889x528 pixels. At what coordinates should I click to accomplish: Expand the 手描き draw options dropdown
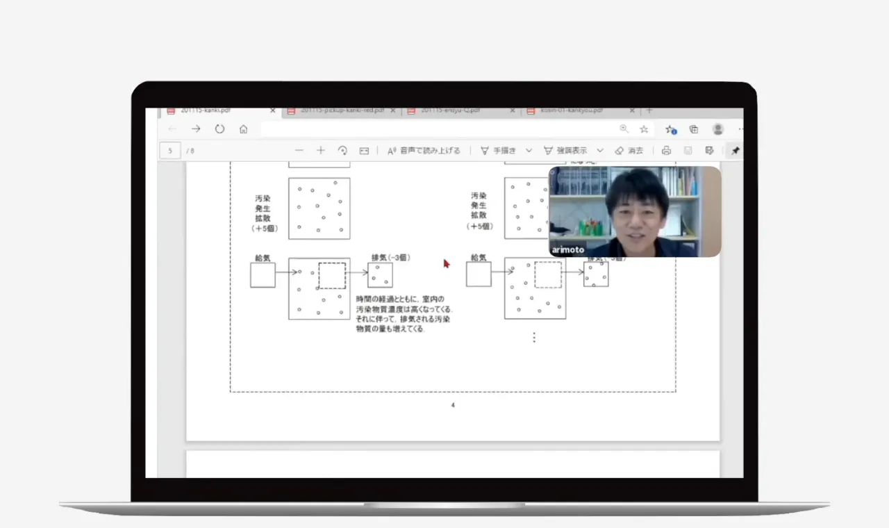tap(529, 151)
